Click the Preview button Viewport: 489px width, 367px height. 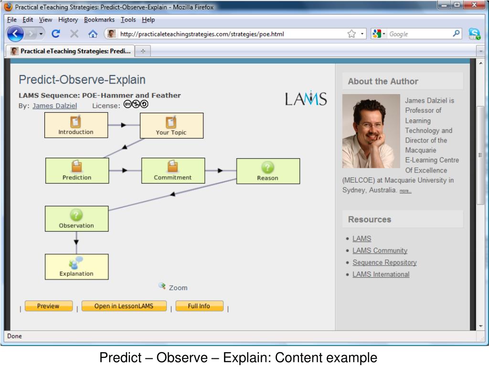[x=49, y=306]
